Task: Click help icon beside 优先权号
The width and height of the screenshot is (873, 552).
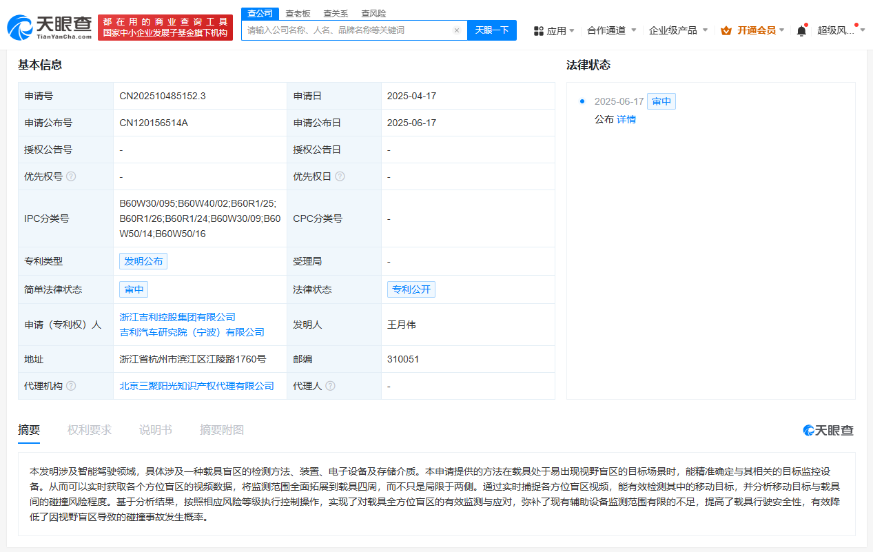Action: coord(71,176)
